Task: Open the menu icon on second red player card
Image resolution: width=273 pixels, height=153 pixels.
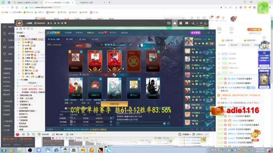Action: click(x=100, y=52)
